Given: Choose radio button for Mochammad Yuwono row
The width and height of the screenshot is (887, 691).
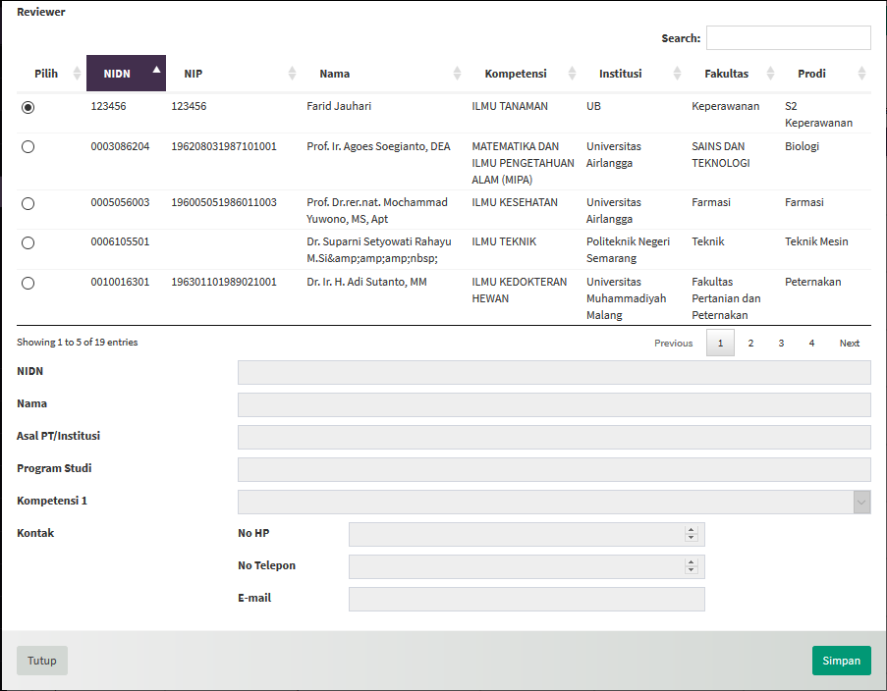Looking at the screenshot, I should pyautogui.click(x=28, y=203).
